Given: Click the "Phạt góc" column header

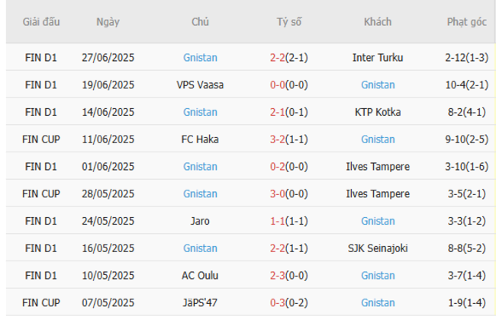Looking at the screenshot, I should 466,22.
